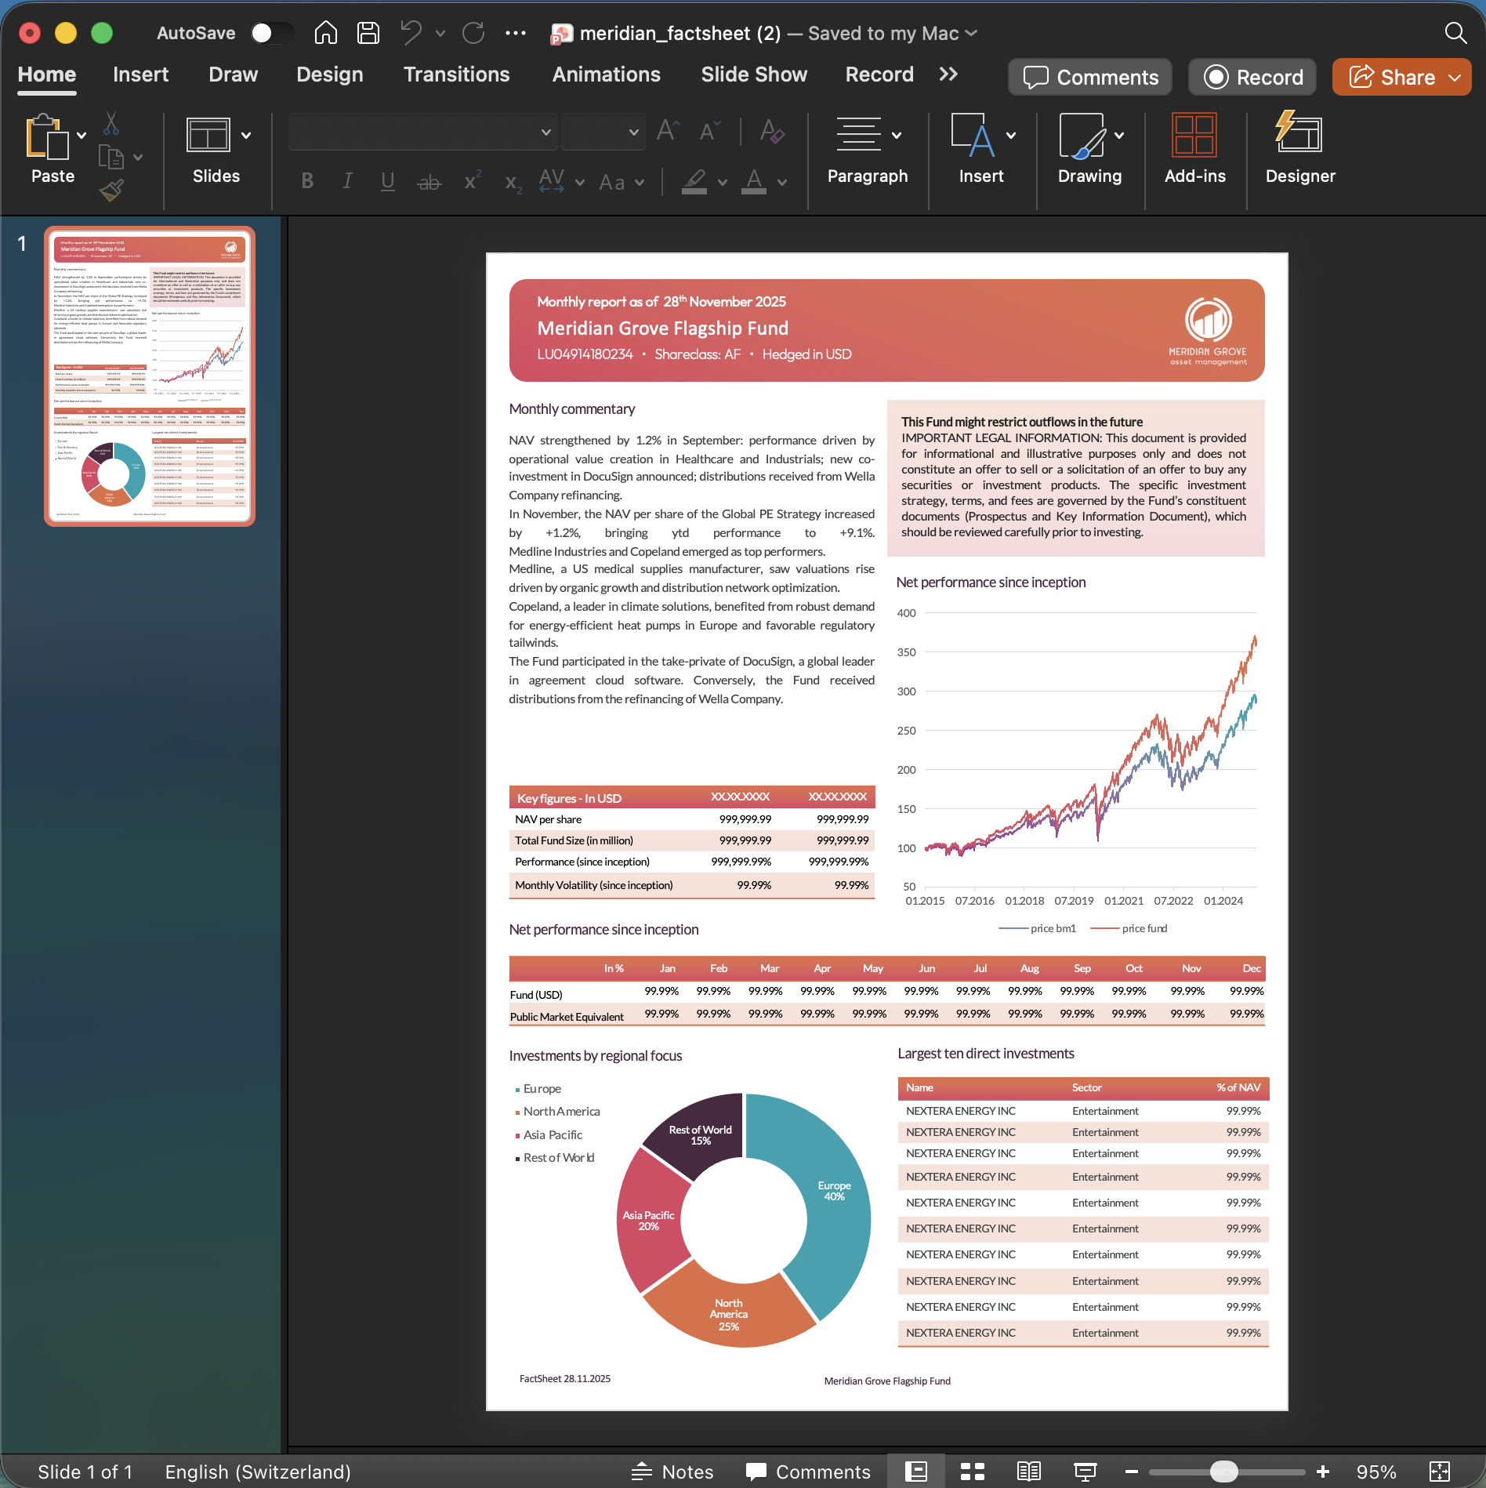Switch to the Transitions tab
1486x1488 pixels.
coord(456,74)
